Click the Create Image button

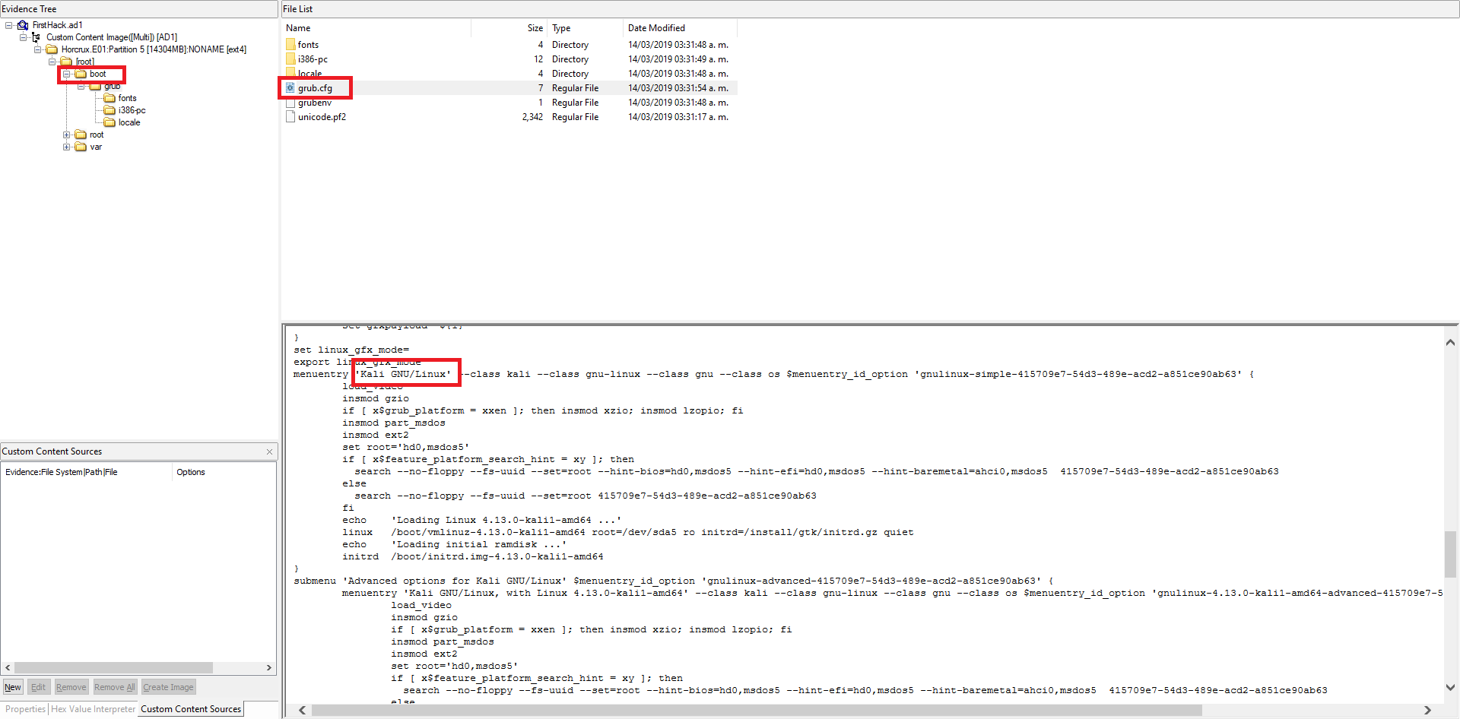pyautogui.click(x=168, y=687)
